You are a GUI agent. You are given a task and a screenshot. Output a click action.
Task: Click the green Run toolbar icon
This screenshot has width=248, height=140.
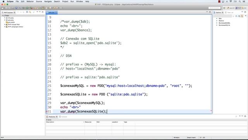[27, 8]
